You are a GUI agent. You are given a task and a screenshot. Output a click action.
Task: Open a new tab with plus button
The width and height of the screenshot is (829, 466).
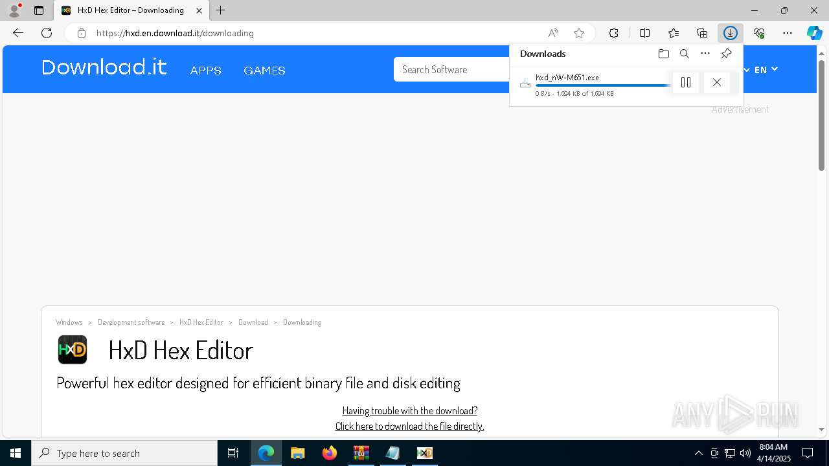[221, 10]
